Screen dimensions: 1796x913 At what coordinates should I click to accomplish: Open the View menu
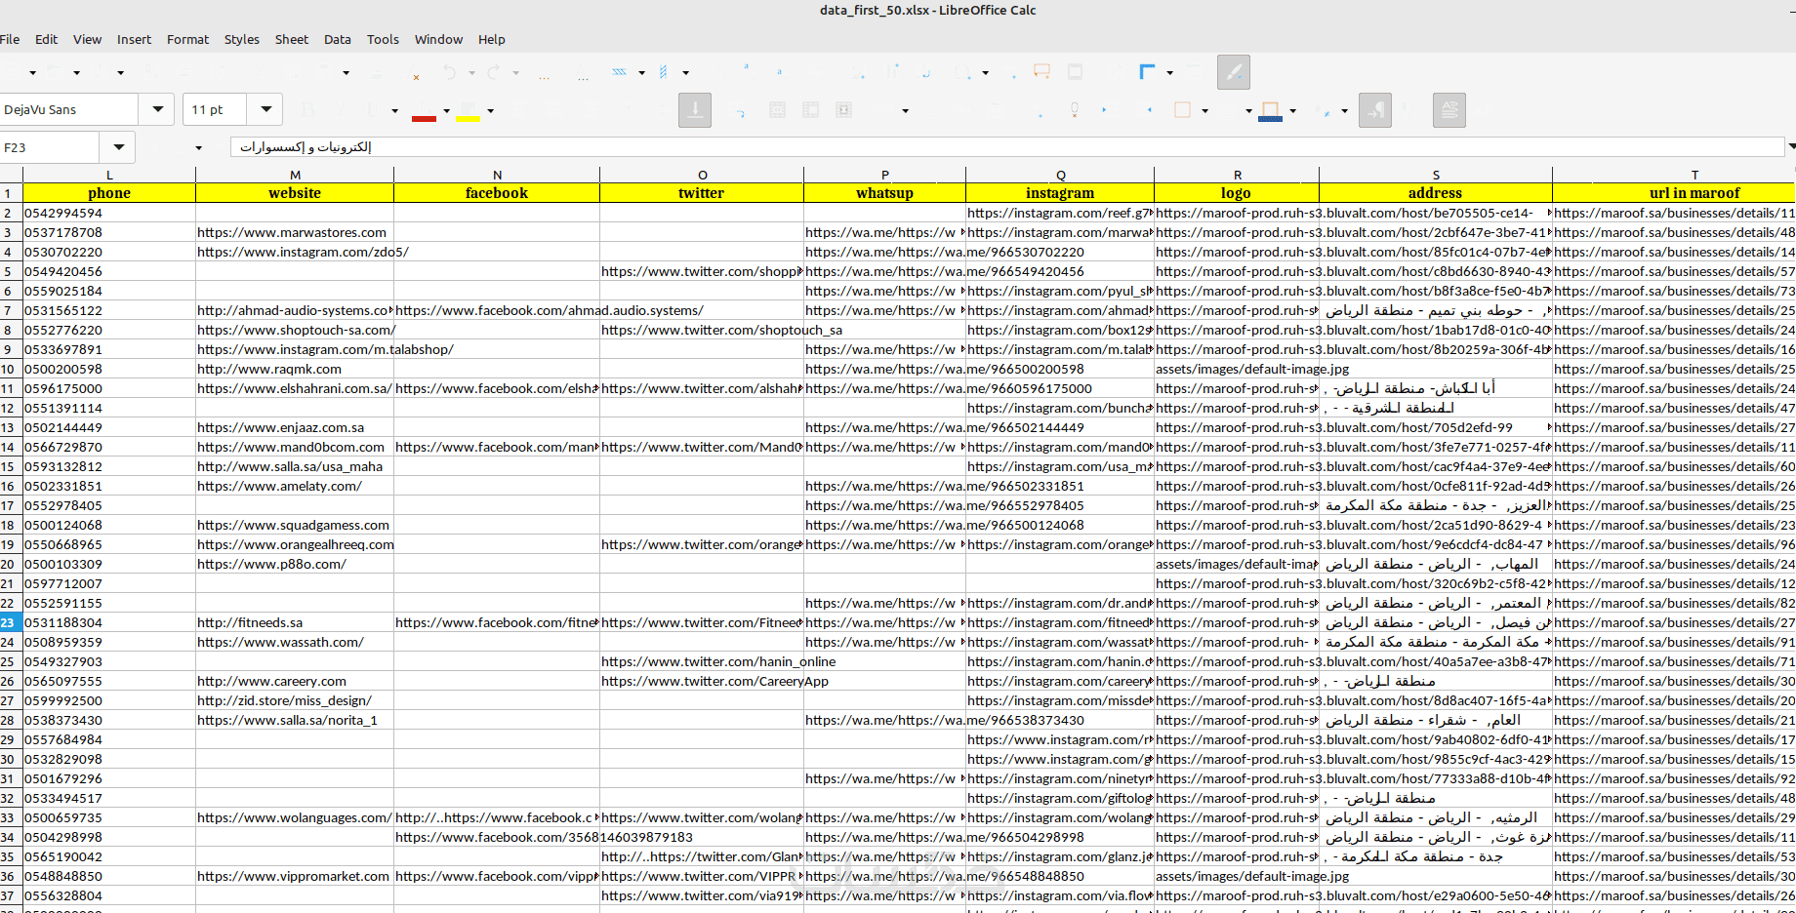[x=87, y=40]
